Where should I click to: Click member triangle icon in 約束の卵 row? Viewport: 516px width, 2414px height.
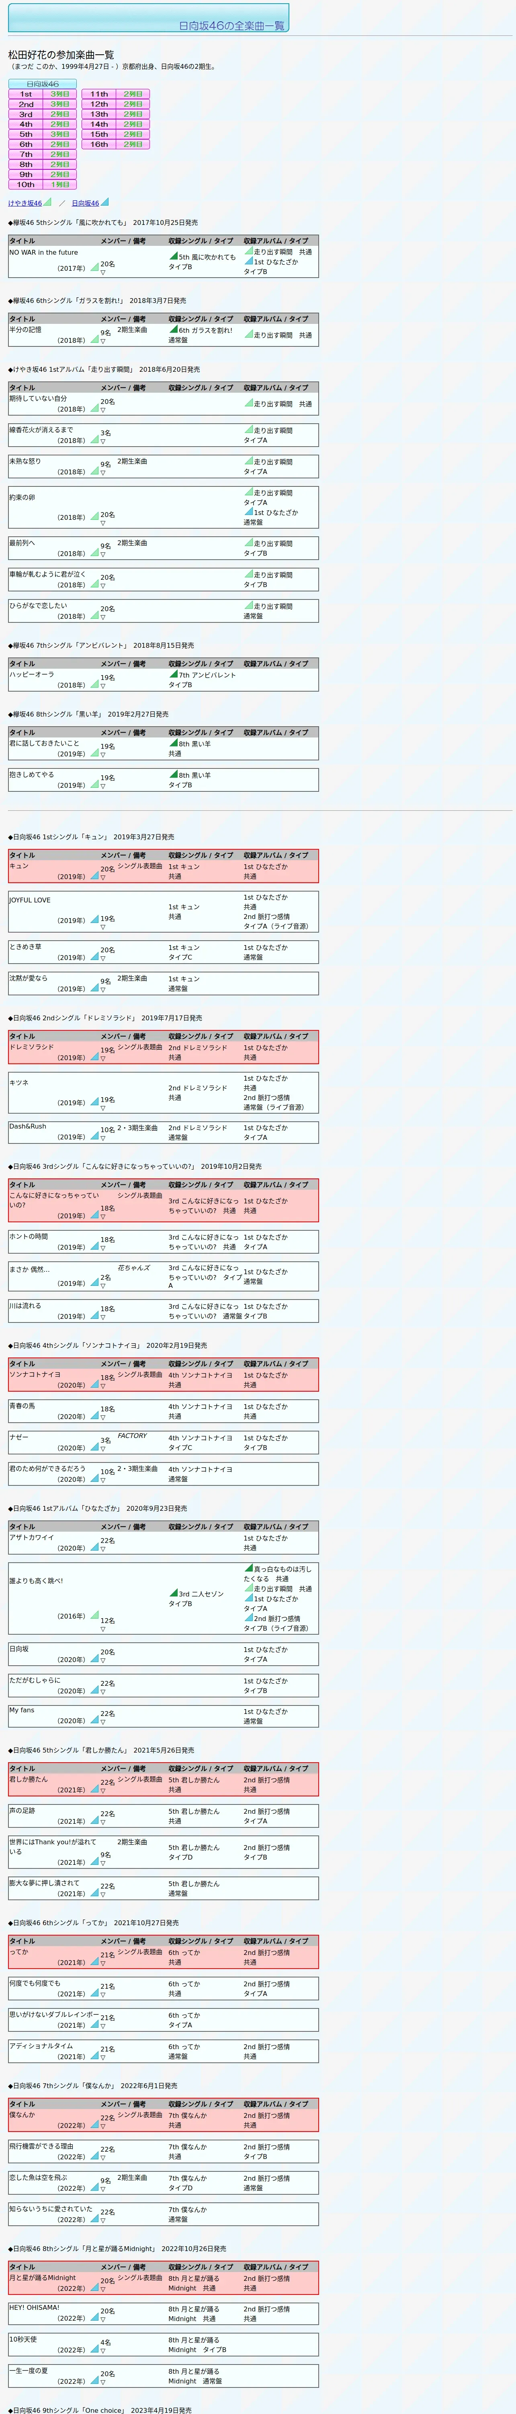[x=94, y=516]
